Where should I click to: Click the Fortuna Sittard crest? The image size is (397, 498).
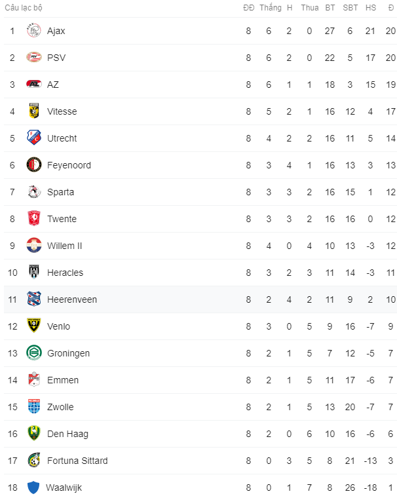(x=33, y=461)
